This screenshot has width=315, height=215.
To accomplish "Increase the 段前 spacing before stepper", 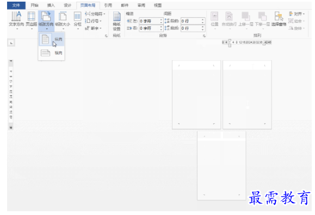I will 203,20.
